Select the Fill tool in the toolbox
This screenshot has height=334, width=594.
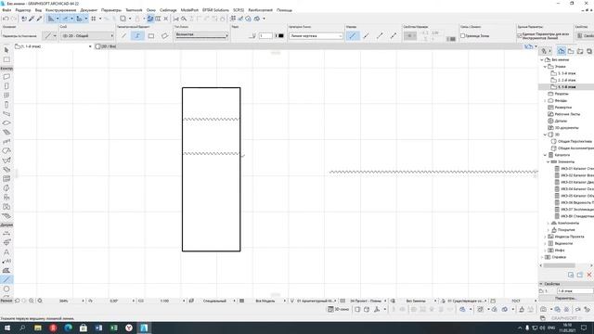[6, 270]
